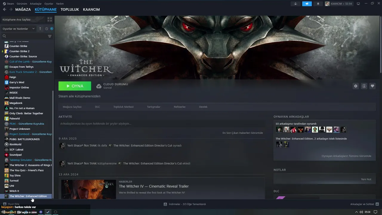This screenshot has height=215, width=382.
Task: Click the clock showing 05:34
Action: point(367,212)
